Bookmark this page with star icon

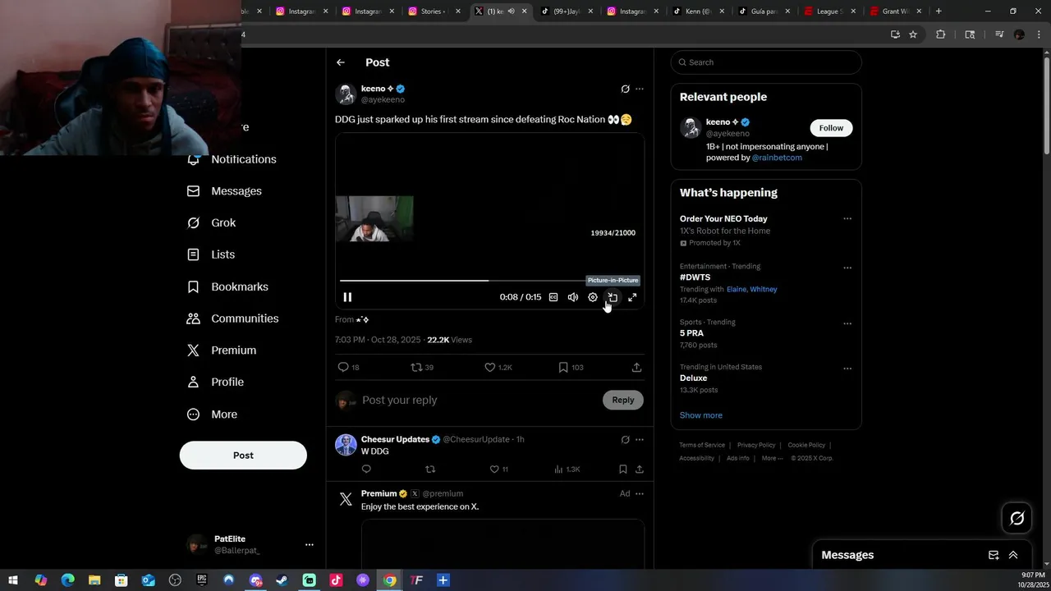pyautogui.click(x=913, y=34)
